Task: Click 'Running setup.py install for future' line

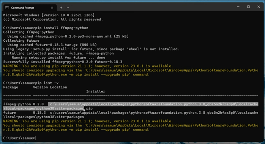Action: (58, 58)
